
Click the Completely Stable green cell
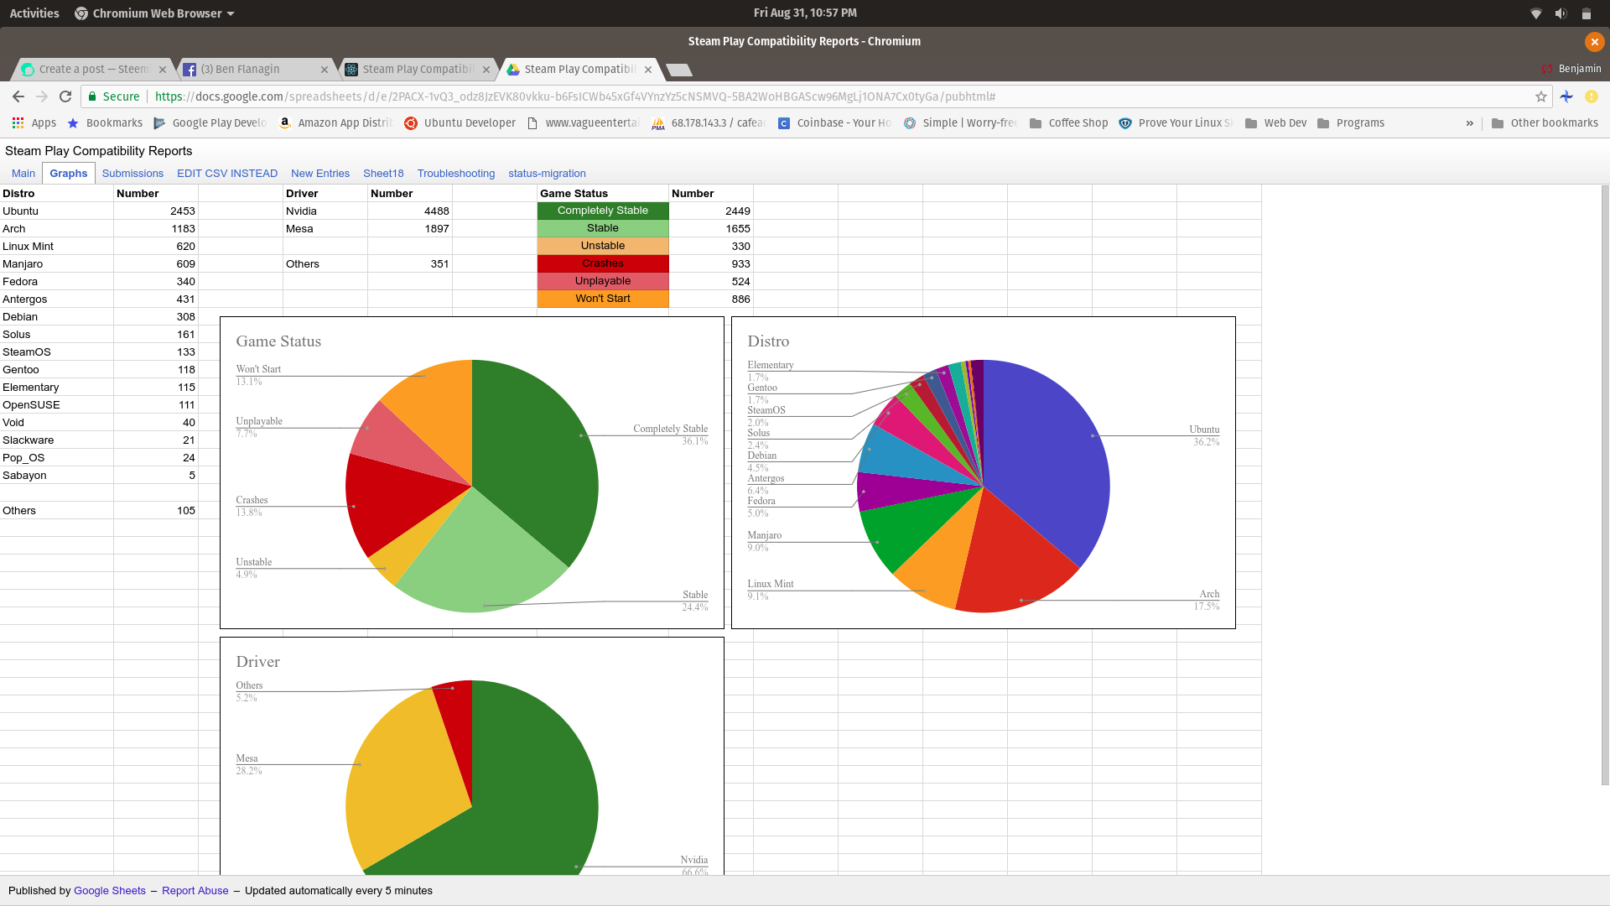click(x=602, y=211)
